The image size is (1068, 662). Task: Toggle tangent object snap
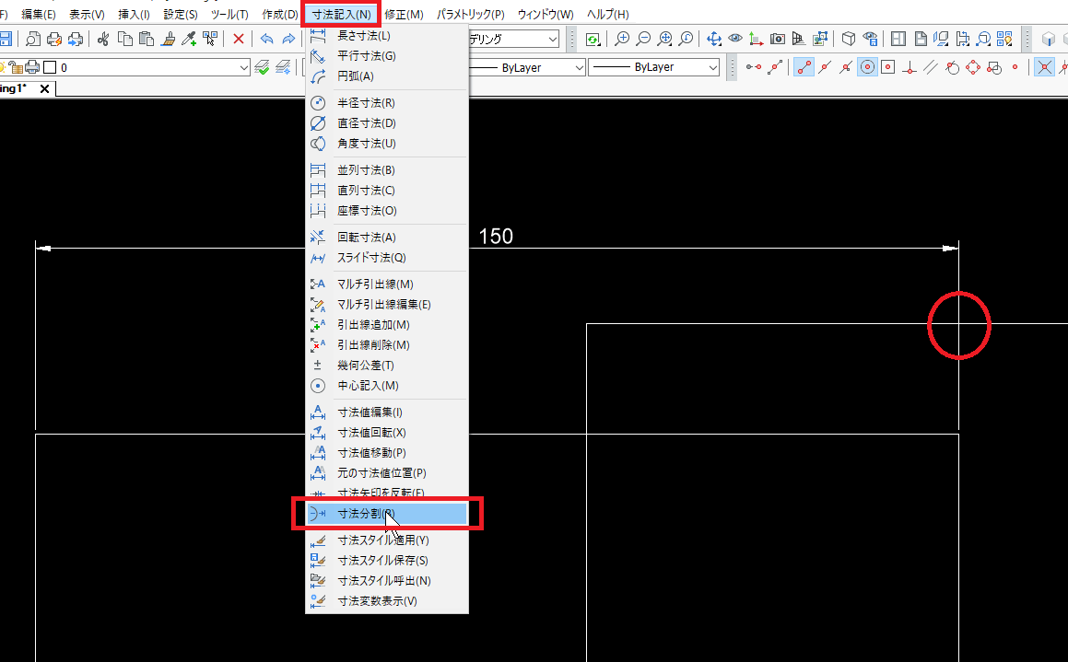point(952,67)
